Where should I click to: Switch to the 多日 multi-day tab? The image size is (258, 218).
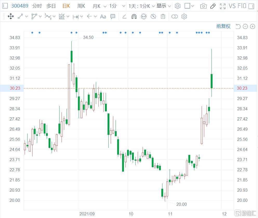[x=51, y=6]
